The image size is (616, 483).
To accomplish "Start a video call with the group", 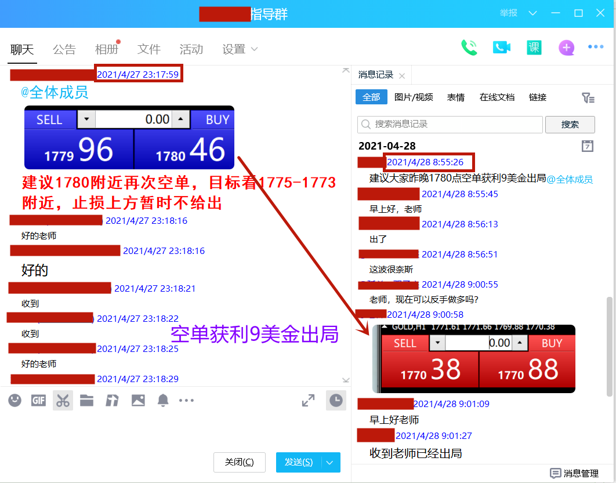I will pos(501,48).
